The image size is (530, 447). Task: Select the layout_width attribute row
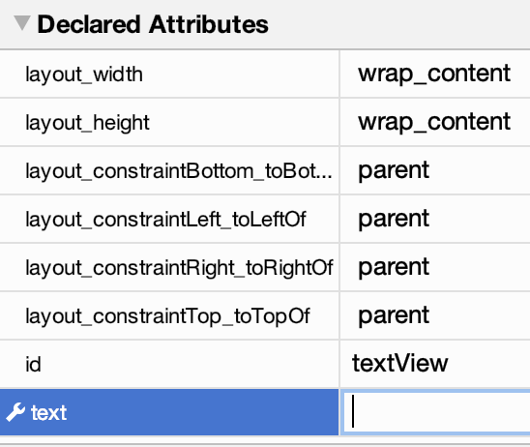tap(265, 74)
